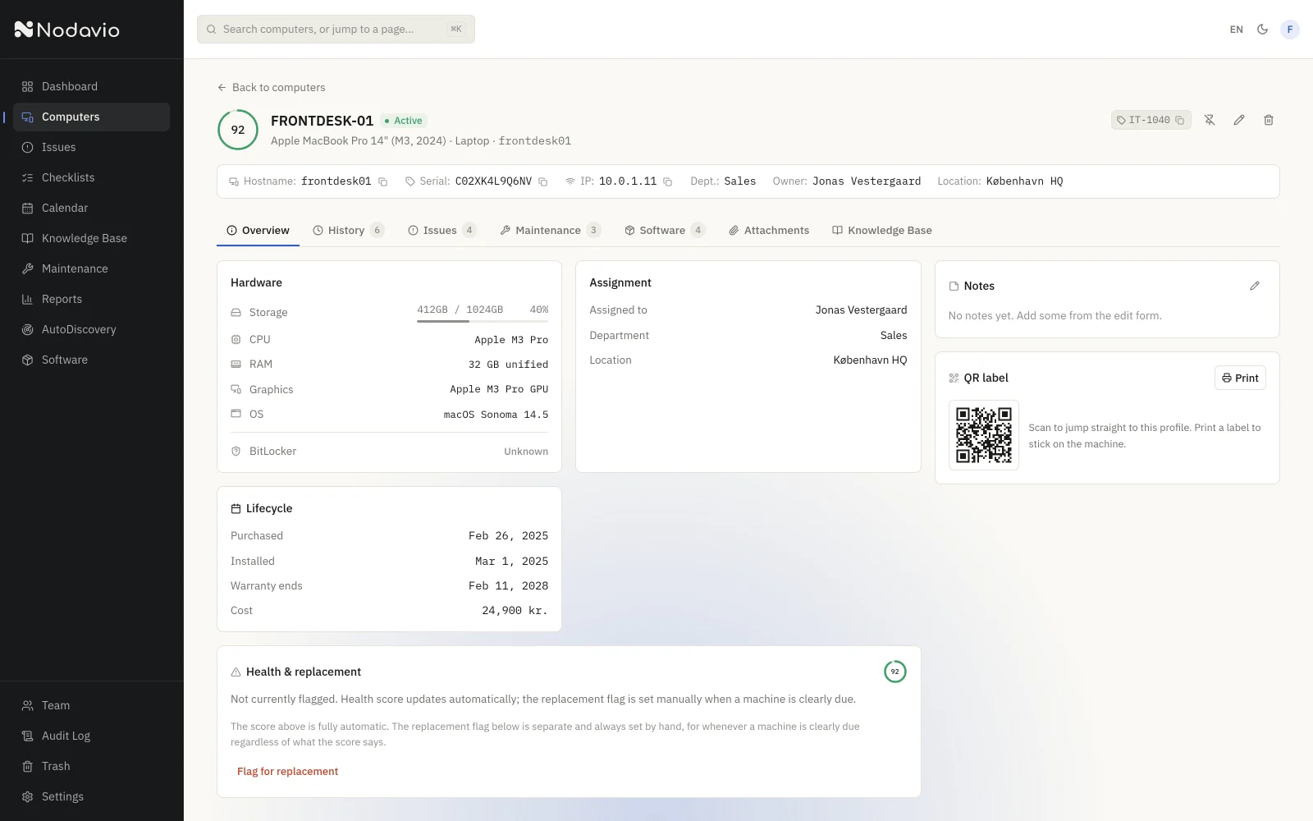Screen dimensions: 1313x821
Task: Click the purchased date Feb 26, 2025
Action: pyautogui.click(x=508, y=536)
